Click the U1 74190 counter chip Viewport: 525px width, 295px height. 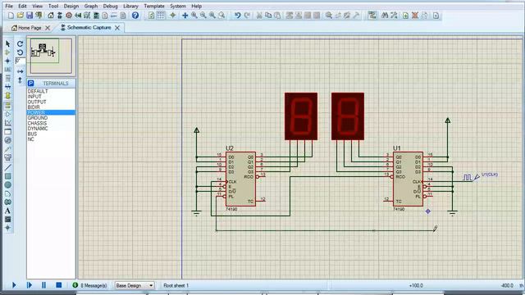point(408,179)
